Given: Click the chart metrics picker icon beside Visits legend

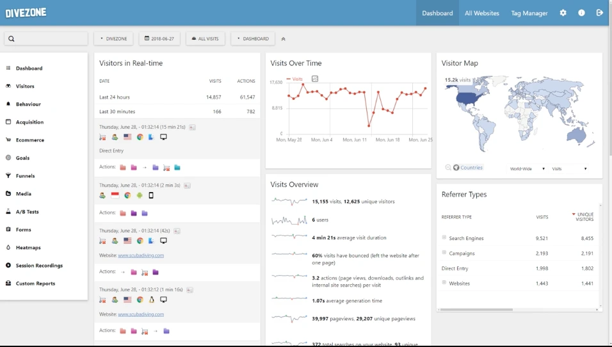Looking at the screenshot, I should pyautogui.click(x=315, y=79).
